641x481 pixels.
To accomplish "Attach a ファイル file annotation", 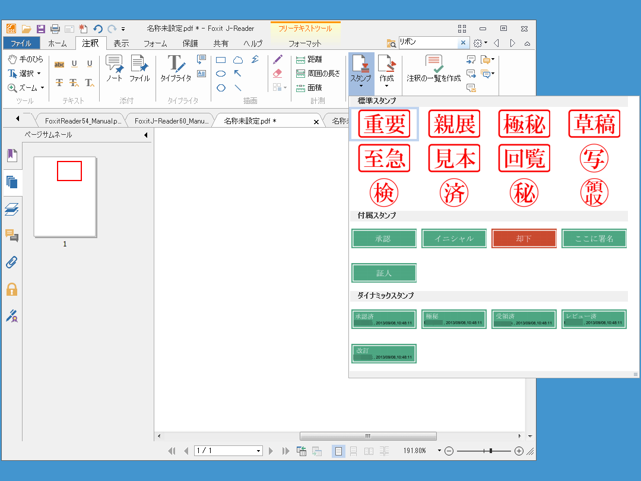I will point(139,68).
